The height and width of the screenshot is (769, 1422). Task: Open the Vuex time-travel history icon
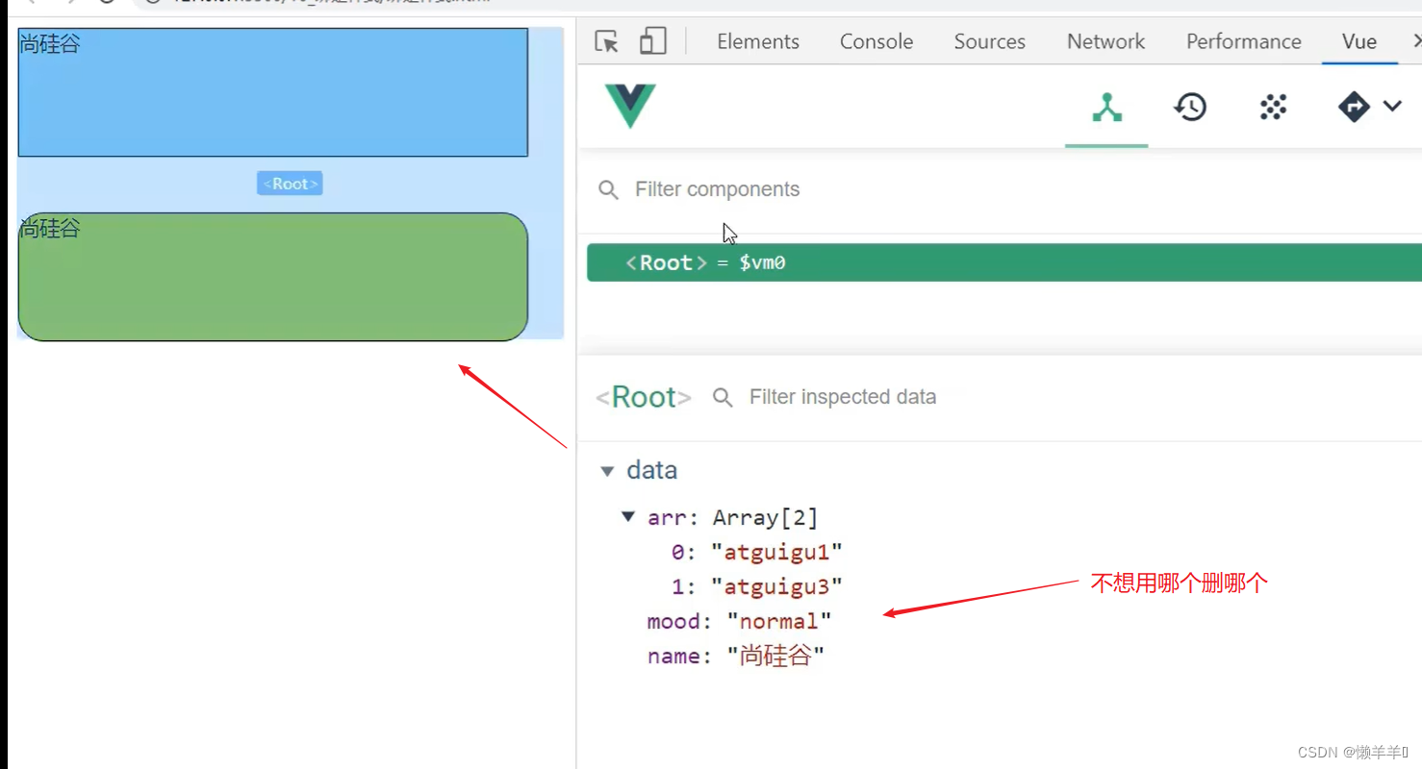coord(1190,107)
